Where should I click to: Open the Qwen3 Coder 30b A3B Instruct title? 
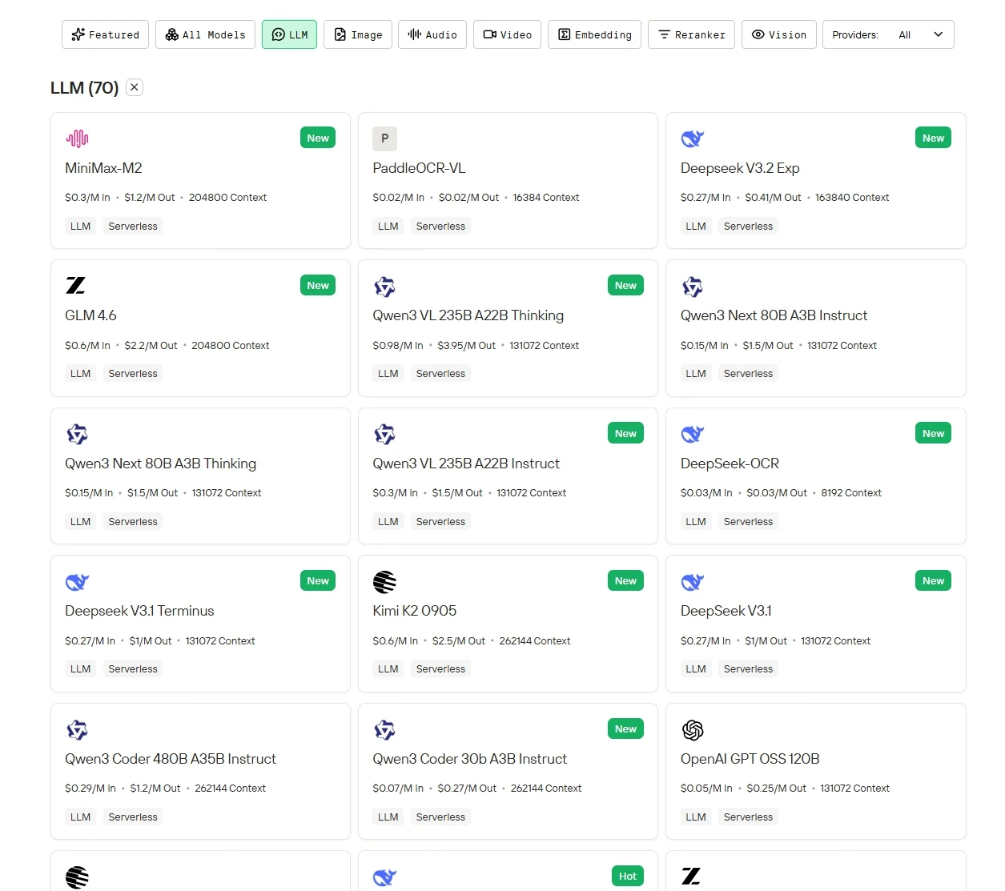click(x=470, y=759)
